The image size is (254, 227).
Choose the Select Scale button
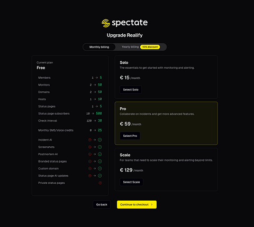pos(131,182)
